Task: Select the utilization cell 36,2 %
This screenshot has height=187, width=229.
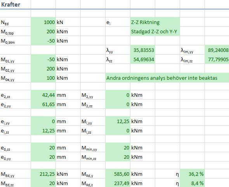Action: [x=192, y=174]
